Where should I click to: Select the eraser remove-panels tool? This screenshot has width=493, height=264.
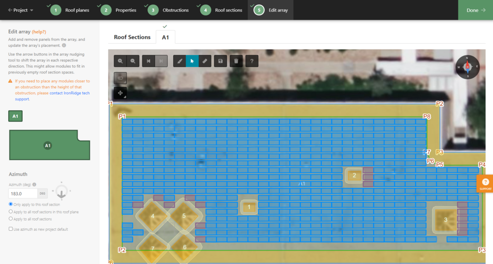pyautogui.click(x=205, y=61)
